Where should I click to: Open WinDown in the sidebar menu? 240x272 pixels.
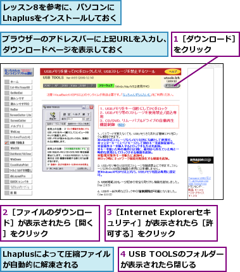pyautogui.click(x=18, y=159)
